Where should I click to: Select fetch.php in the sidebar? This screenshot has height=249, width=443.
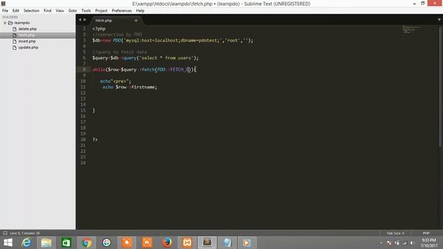click(26, 35)
